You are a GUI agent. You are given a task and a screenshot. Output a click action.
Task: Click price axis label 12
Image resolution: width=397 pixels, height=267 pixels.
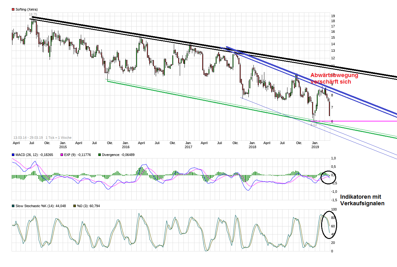333,58
